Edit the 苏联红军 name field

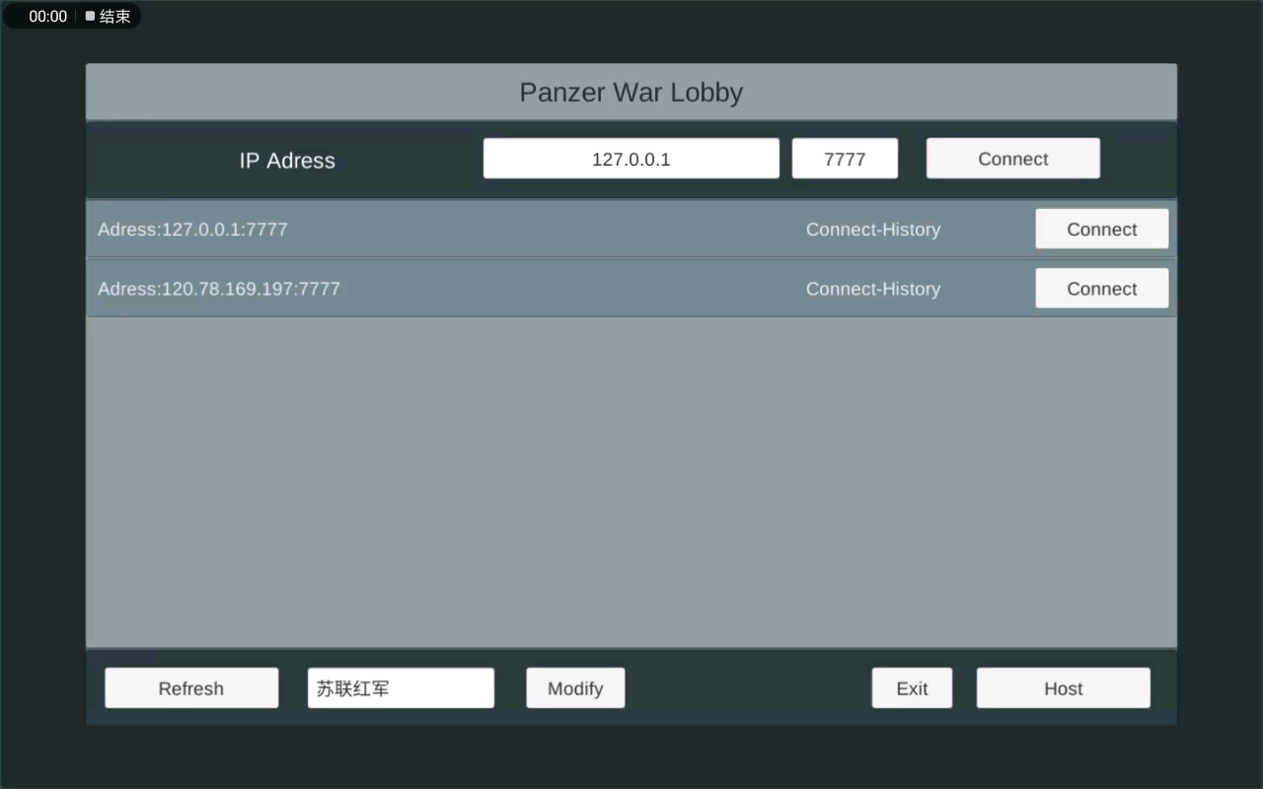[x=401, y=687]
